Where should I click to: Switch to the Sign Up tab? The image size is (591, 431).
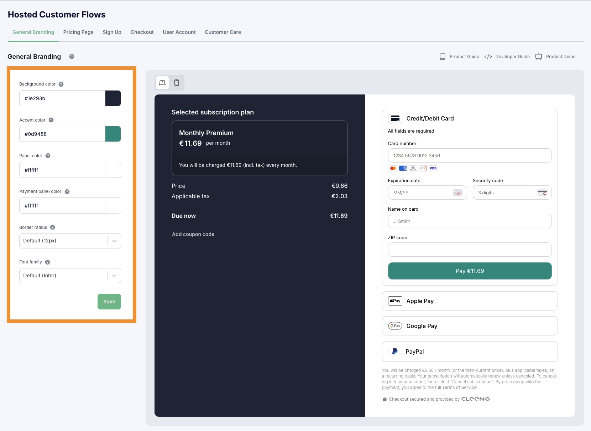[112, 32]
